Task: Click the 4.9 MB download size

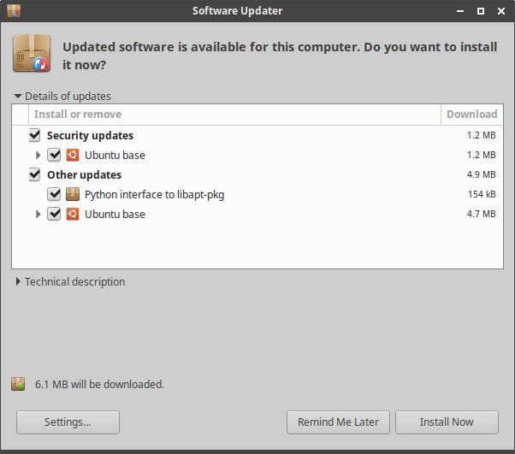Action: pos(481,174)
